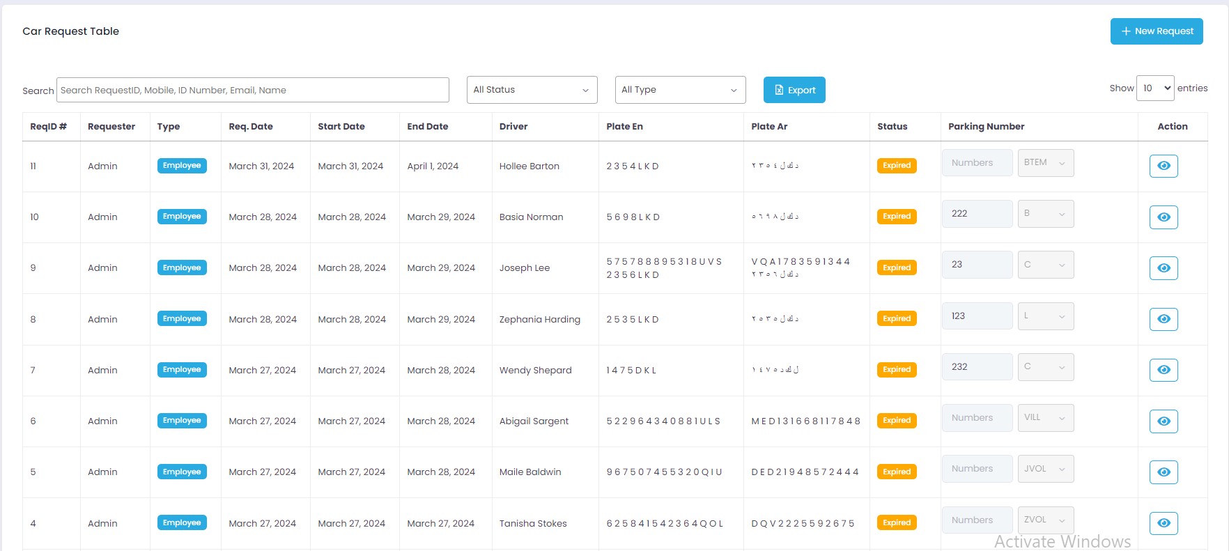Click plate 967507455320QIU
This screenshot has height=551, width=1229.
(x=664, y=472)
